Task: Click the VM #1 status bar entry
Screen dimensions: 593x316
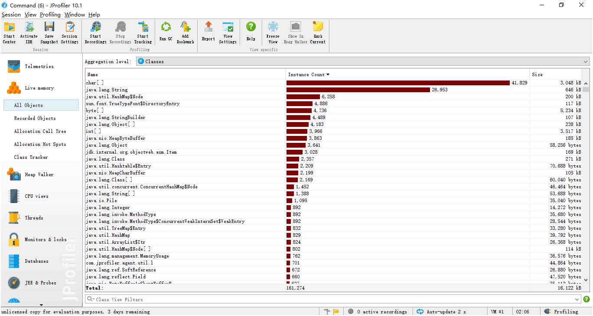Action: 497,311
